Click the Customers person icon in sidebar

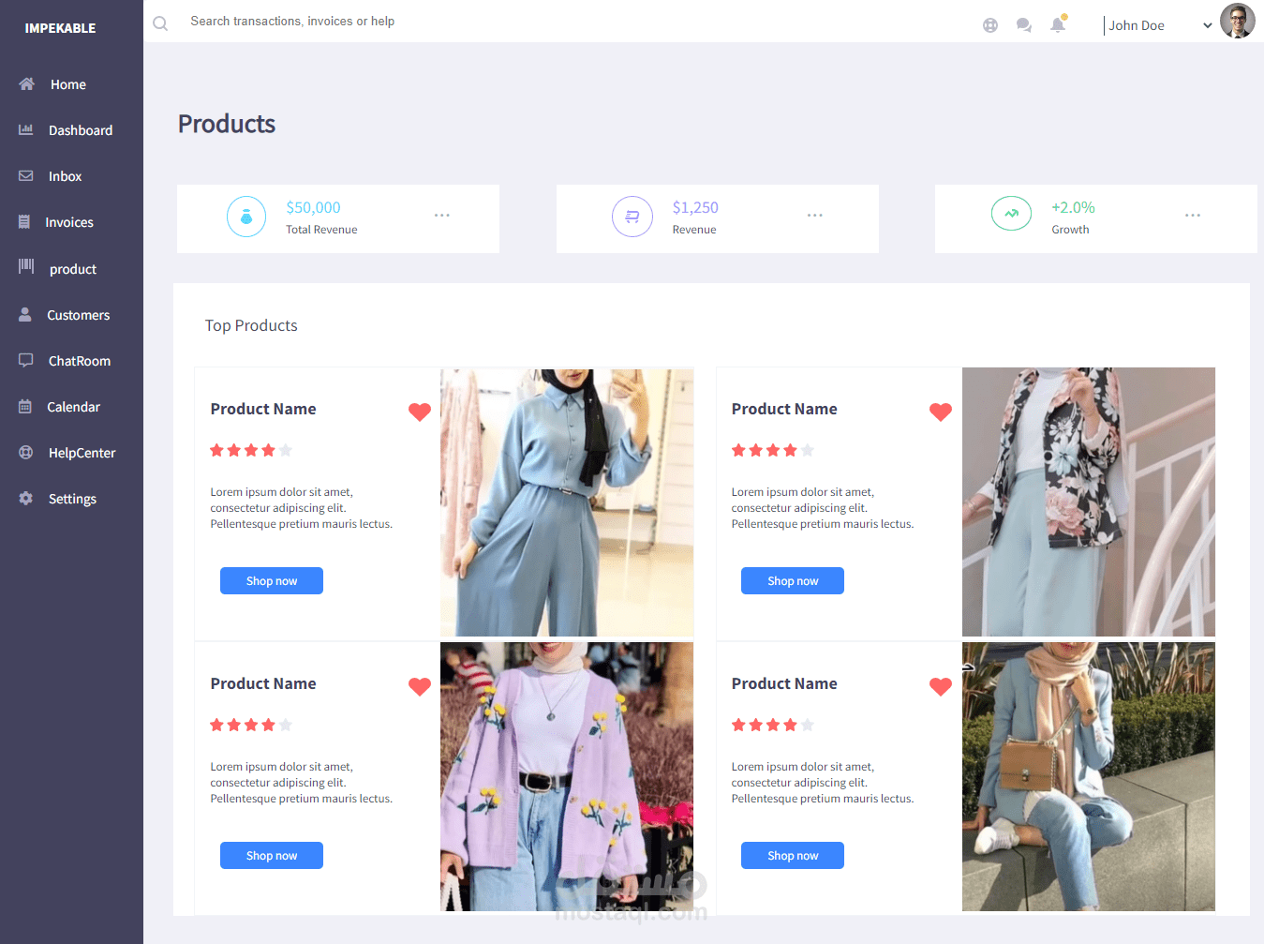[25, 314]
